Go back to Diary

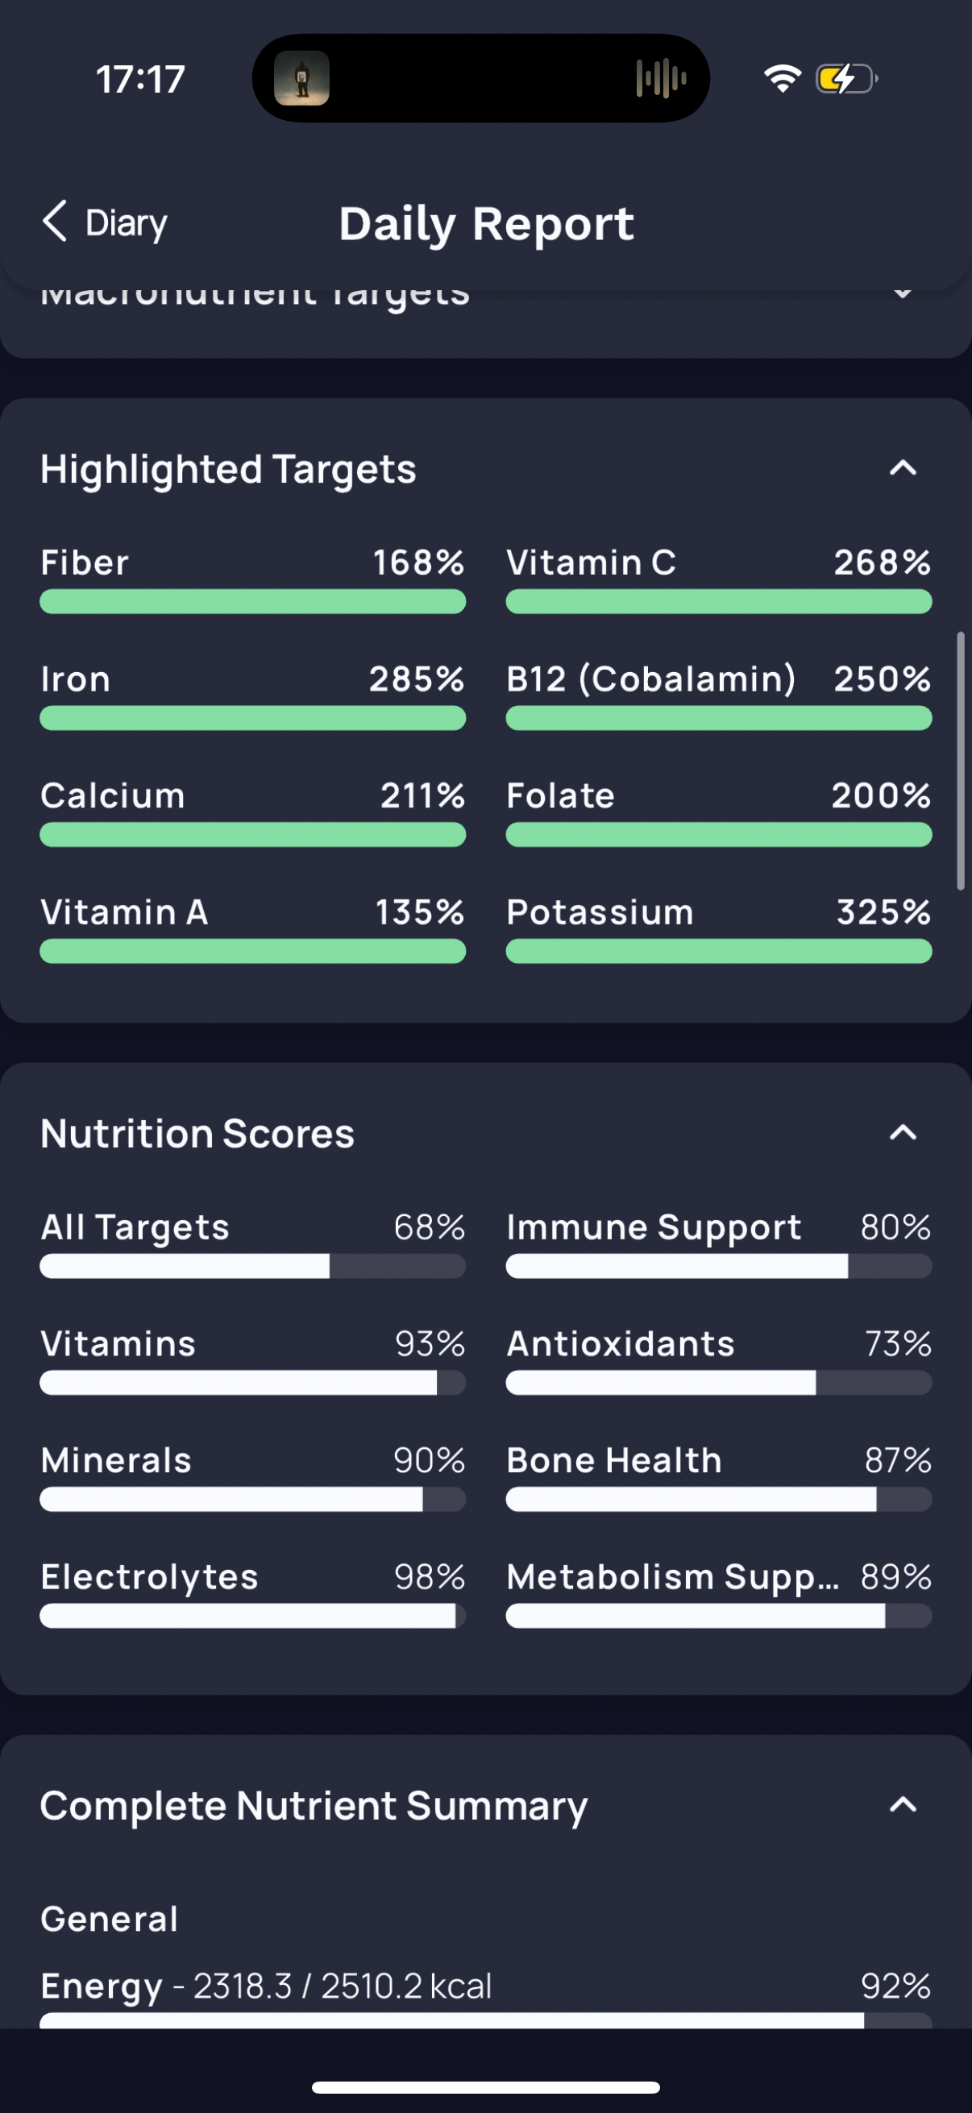click(x=104, y=222)
